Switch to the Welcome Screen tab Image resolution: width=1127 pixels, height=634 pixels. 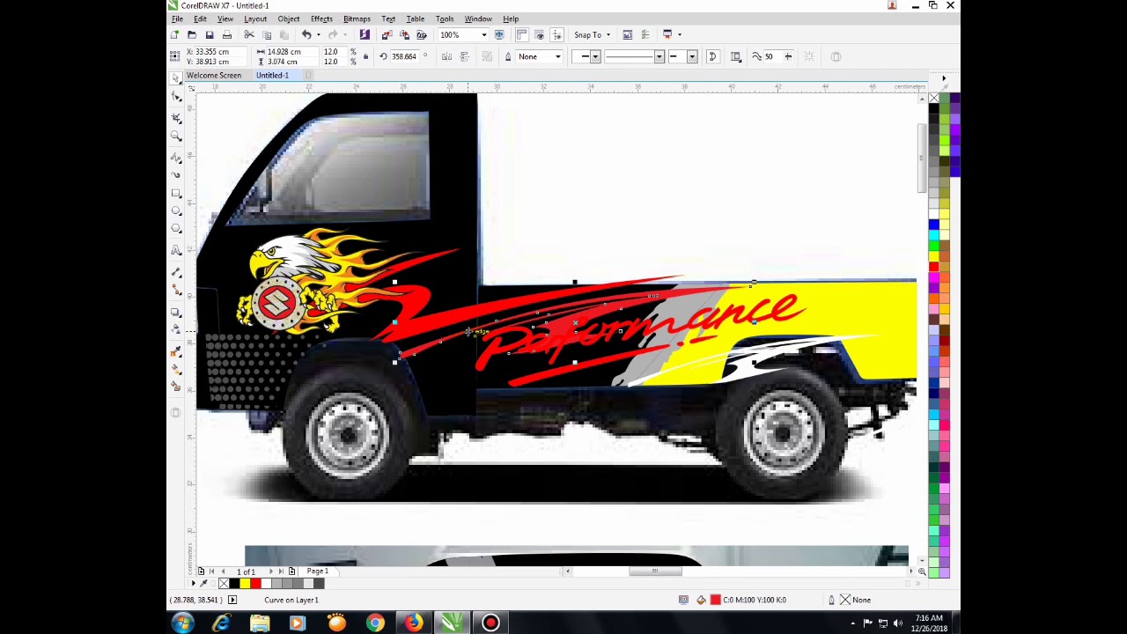[x=214, y=75]
